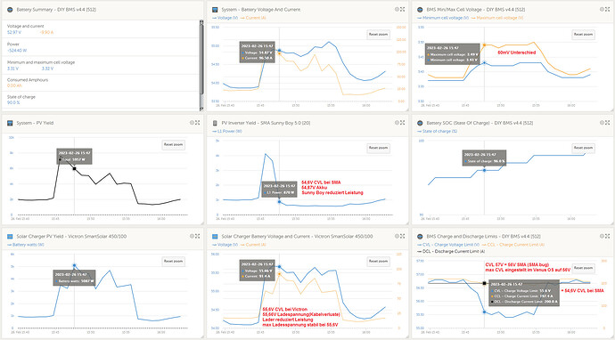Click the 52.97 V voltage value in Battery Summary
The height and width of the screenshot is (340, 615).
click(x=14, y=33)
